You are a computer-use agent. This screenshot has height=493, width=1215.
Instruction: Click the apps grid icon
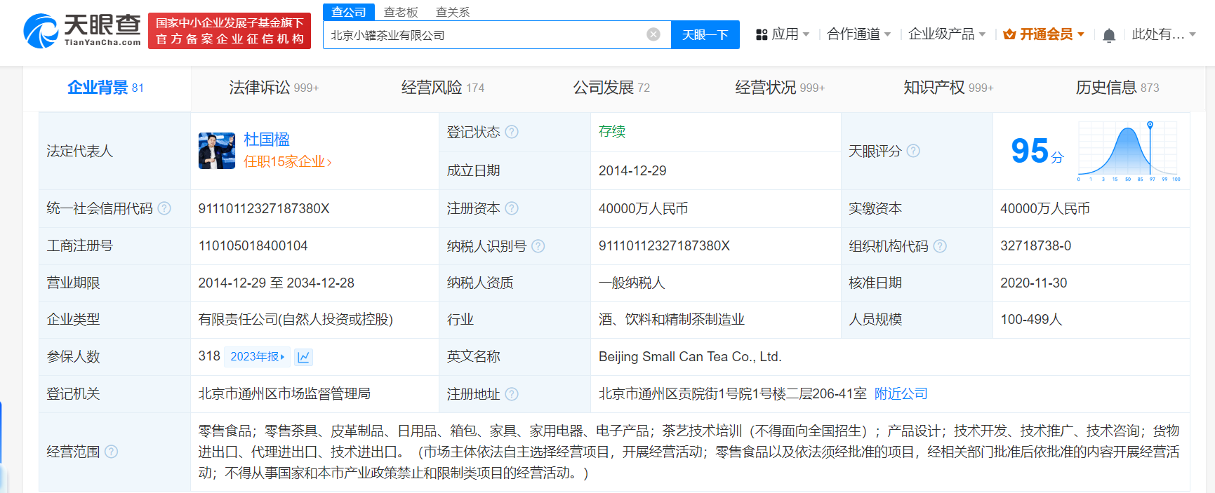click(x=762, y=34)
